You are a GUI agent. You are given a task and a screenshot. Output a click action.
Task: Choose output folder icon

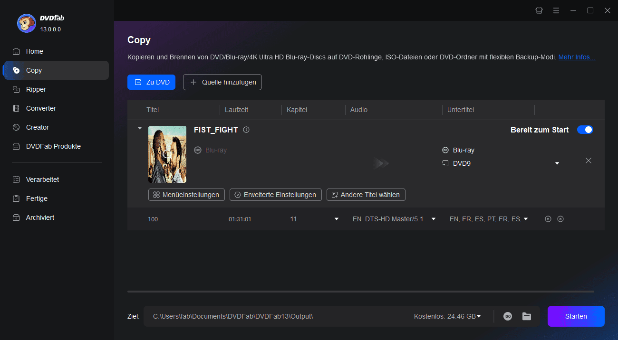tap(527, 316)
